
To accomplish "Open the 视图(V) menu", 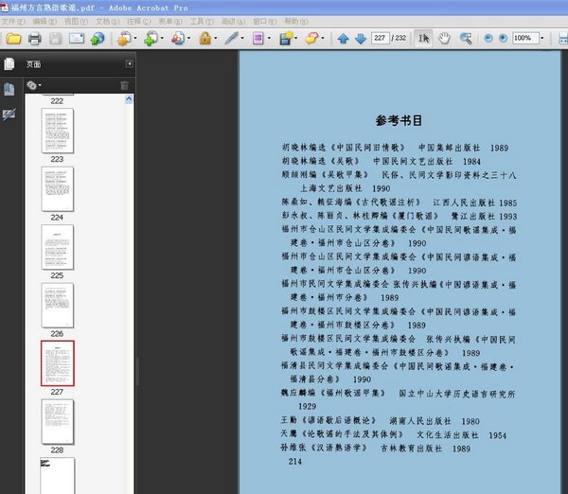I will (x=76, y=22).
